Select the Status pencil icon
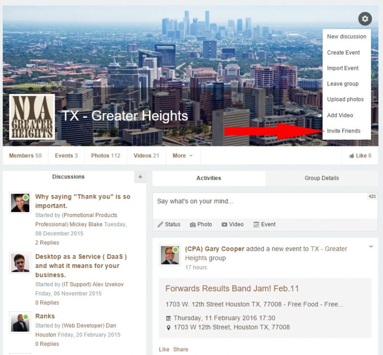Image resolution: width=383 pixels, height=355 pixels. point(160,224)
